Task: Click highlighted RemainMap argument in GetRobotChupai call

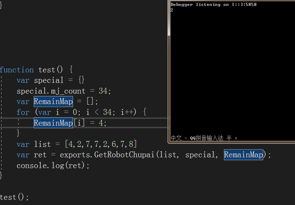Action: 243,155
